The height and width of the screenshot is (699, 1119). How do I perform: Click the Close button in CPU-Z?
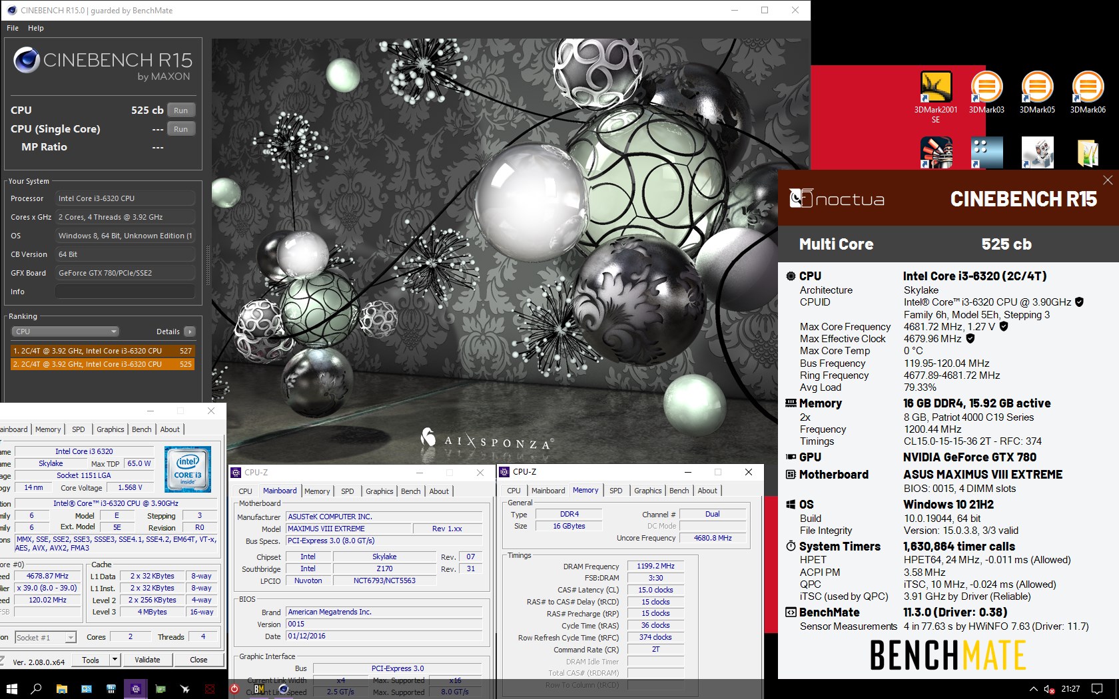pyautogui.click(x=198, y=660)
